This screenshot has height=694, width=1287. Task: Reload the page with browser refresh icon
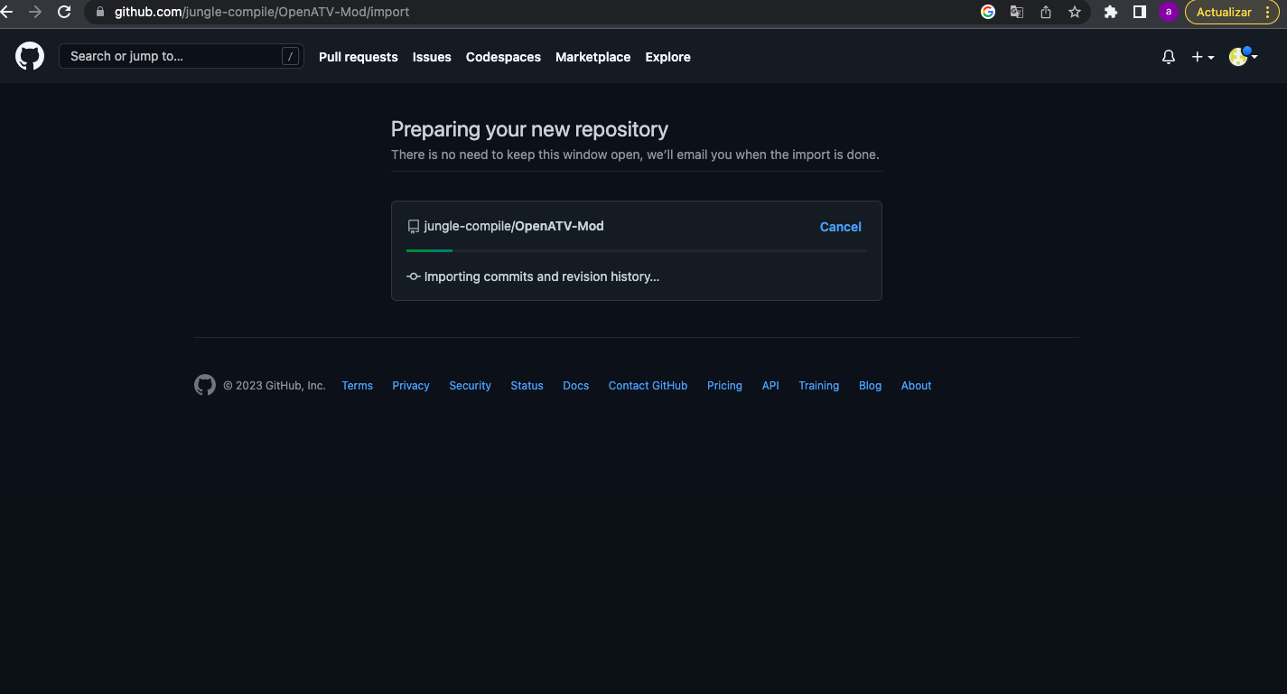point(64,12)
